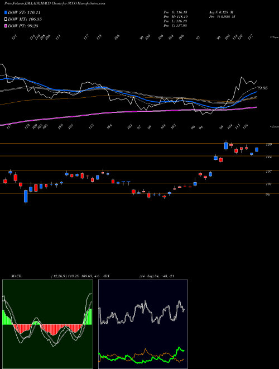Screen dimensions: 279x369
Task: Click the 'MACD:' panel label
Action: pos(17,276)
